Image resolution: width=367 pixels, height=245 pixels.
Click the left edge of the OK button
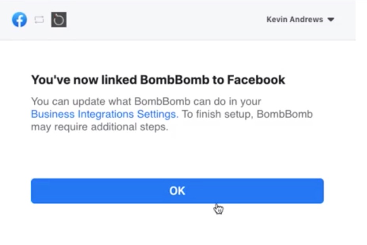tap(35, 191)
